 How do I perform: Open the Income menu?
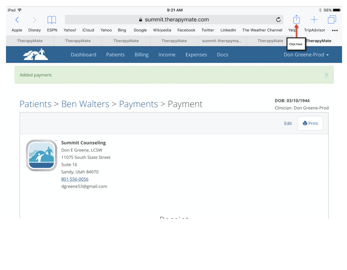167,55
